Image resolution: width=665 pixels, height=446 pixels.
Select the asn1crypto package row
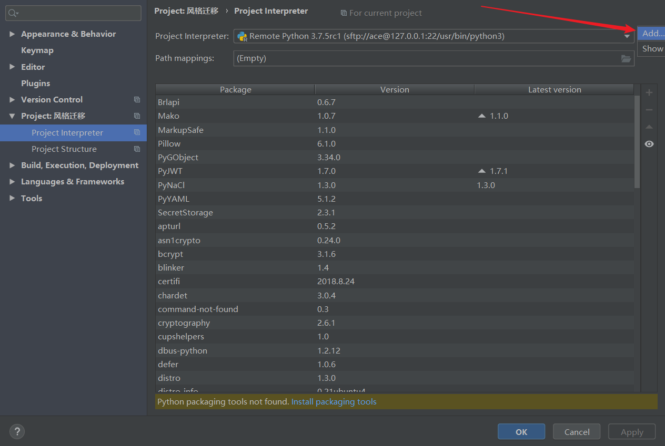[x=395, y=240]
